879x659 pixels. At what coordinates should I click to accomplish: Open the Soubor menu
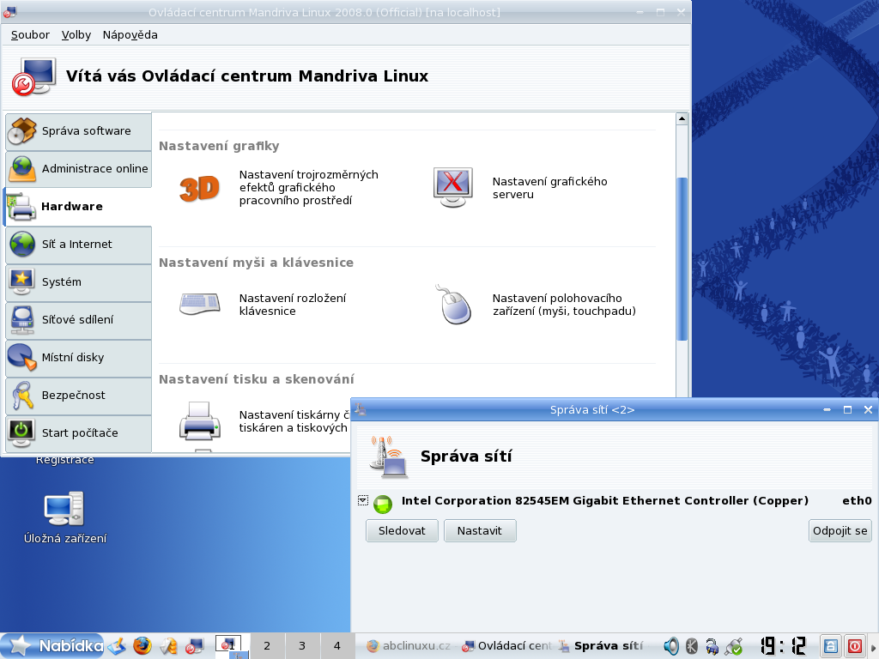(30, 34)
